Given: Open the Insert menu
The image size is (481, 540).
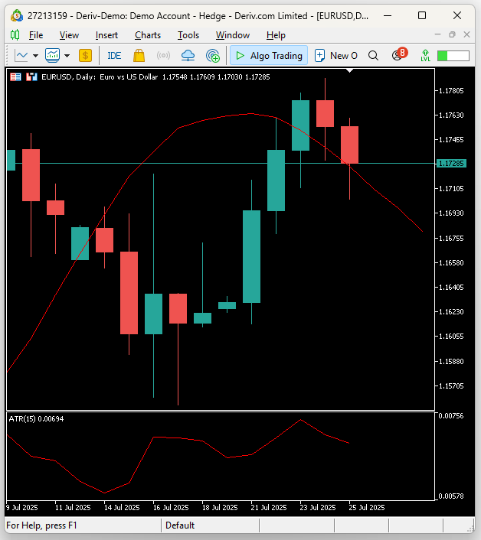Looking at the screenshot, I should pos(106,35).
